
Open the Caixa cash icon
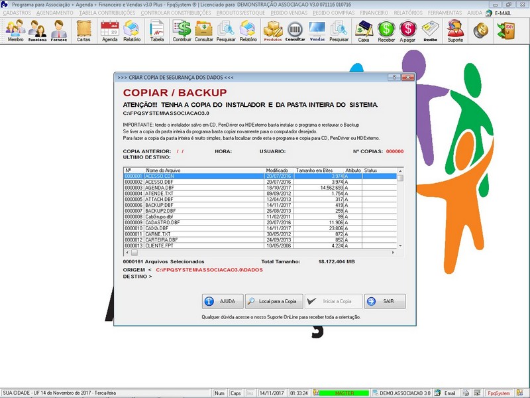pos(364,31)
